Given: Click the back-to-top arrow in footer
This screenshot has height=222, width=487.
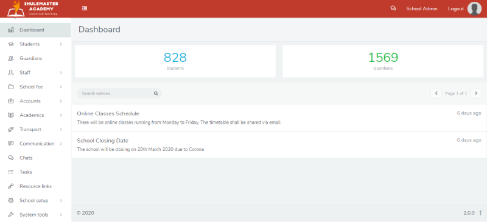Looking at the screenshot, I should point(480,213).
